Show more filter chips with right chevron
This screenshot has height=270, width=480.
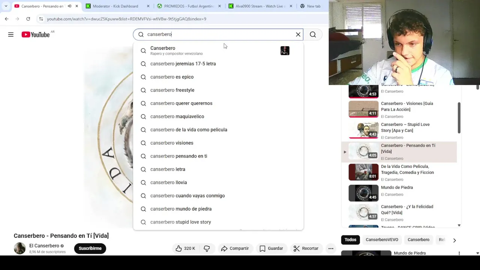[x=454, y=240]
